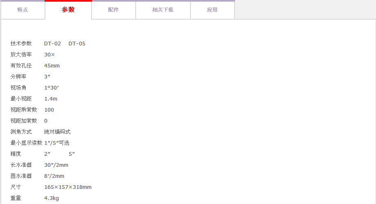Go to the 相关下载 tab
This screenshot has width=376, height=204.
[x=163, y=10]
